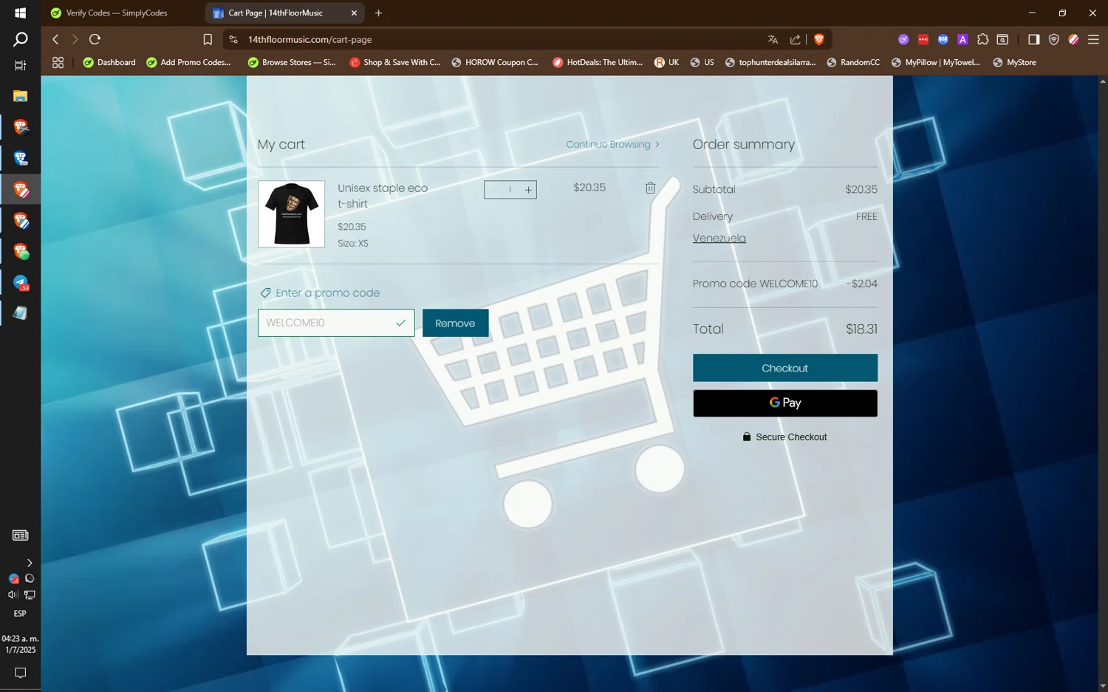This screenshot has width=1108, height=692.
Task: Open the tab groups grid icon
Action: (58, 63)
